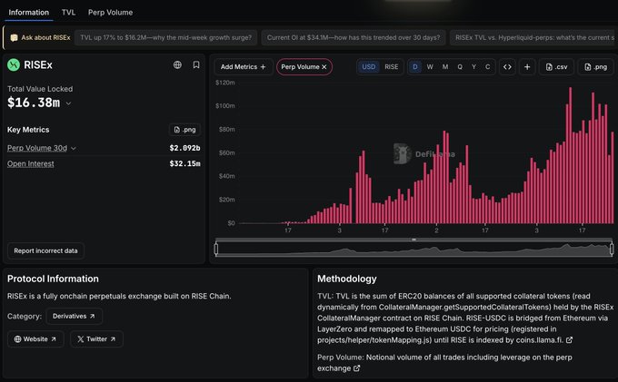Viewport: 618px width, 382px height.
Task: Select yearly (Y) chart interval
Action: 473,67
